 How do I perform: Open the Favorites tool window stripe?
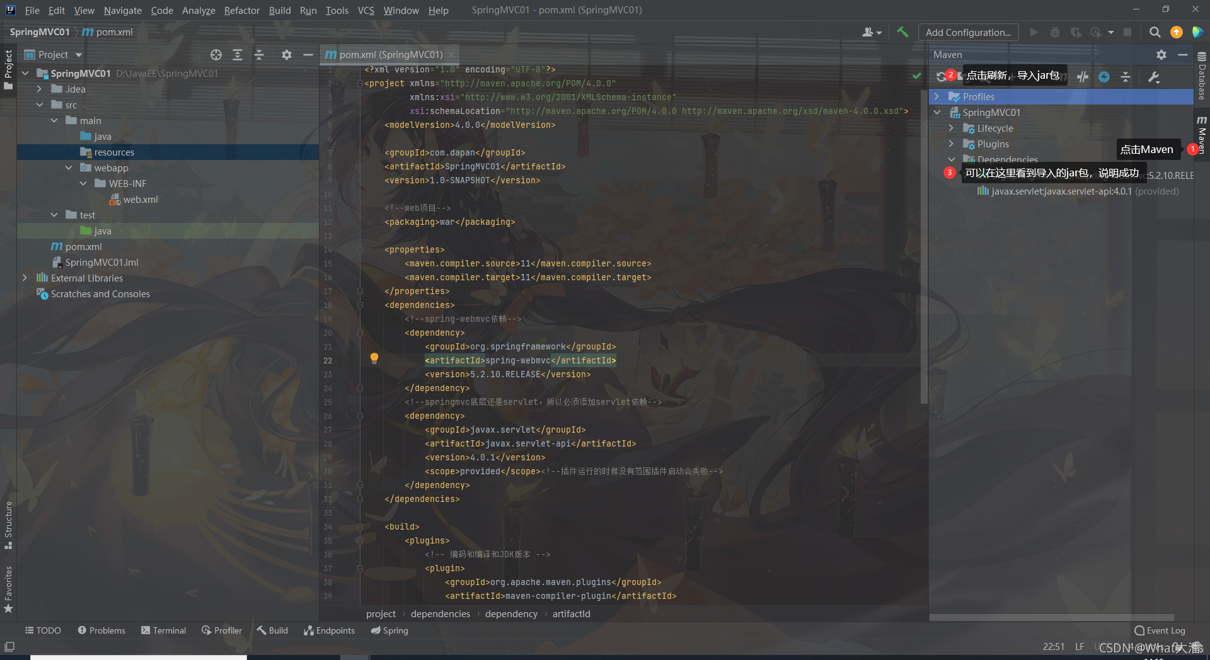8,589
